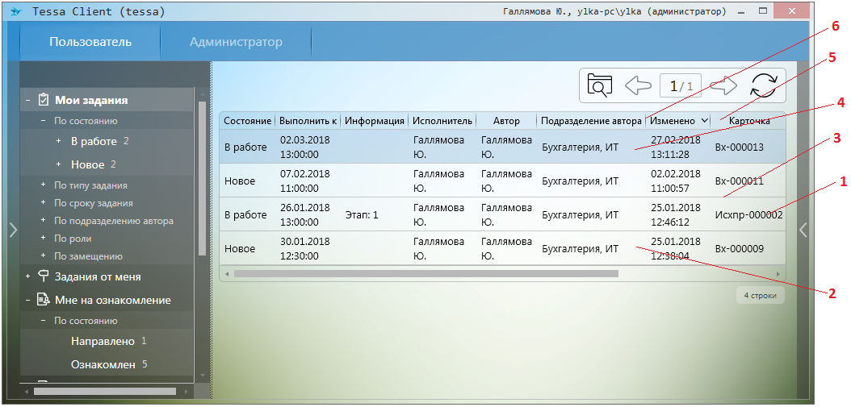851x407 pixels.
Task: Click the icon beside Мне на ознакомление
Action: click(x=44, y=300)
